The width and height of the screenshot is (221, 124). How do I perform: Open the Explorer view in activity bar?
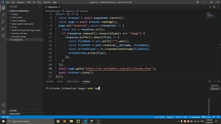(3, 8)
